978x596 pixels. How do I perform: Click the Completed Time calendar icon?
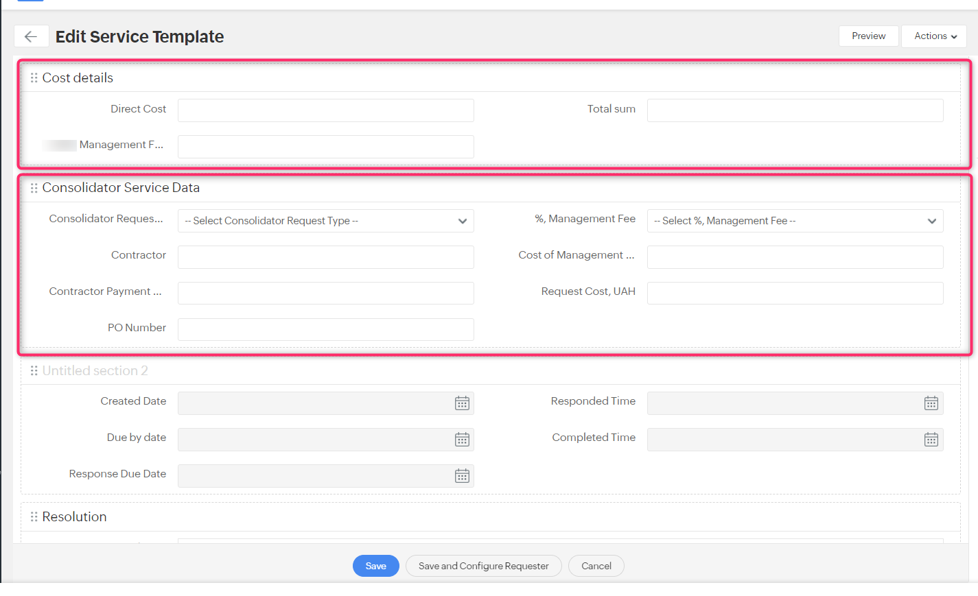[x=931, y=440]
